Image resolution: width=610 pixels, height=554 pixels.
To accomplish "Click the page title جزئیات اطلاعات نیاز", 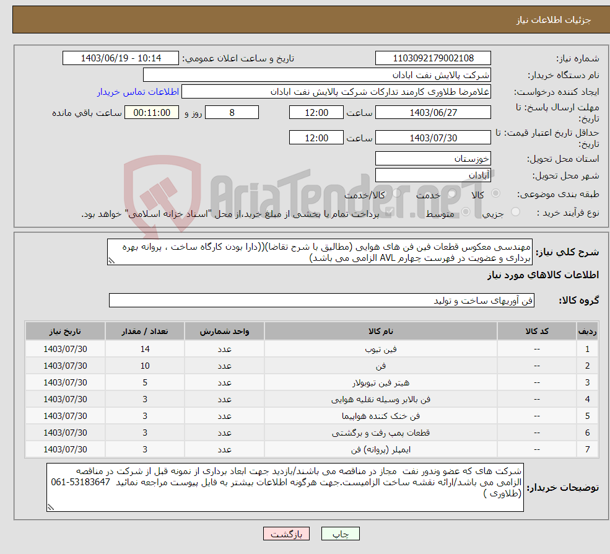I will [x=554, y=20].
